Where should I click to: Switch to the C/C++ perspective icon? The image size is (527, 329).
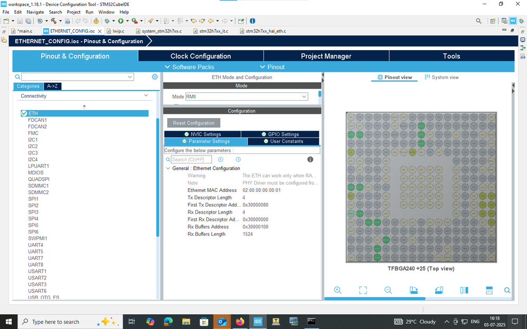tap(504, 21)
